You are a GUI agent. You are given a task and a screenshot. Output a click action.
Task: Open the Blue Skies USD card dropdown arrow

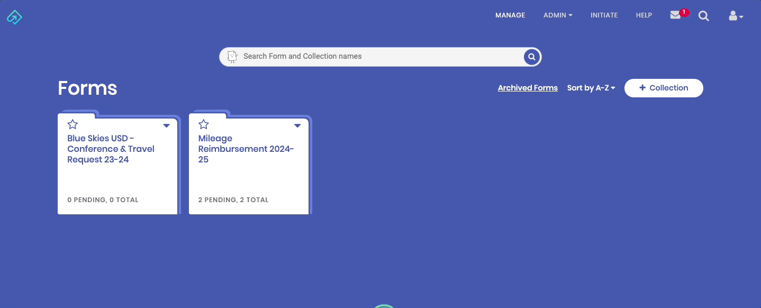pyautogui.click(x=166, y=125)
